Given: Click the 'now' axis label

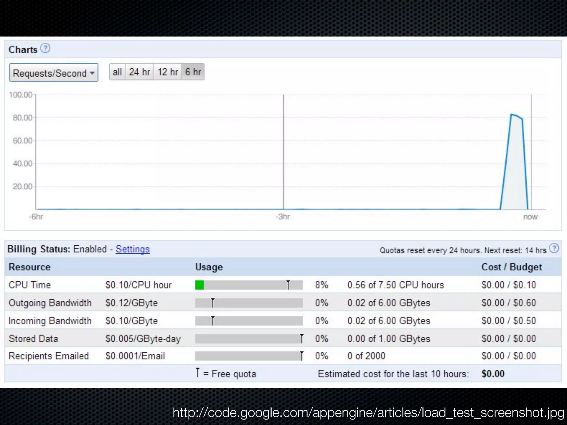Looking at the screenshot, I should point(530,217).
